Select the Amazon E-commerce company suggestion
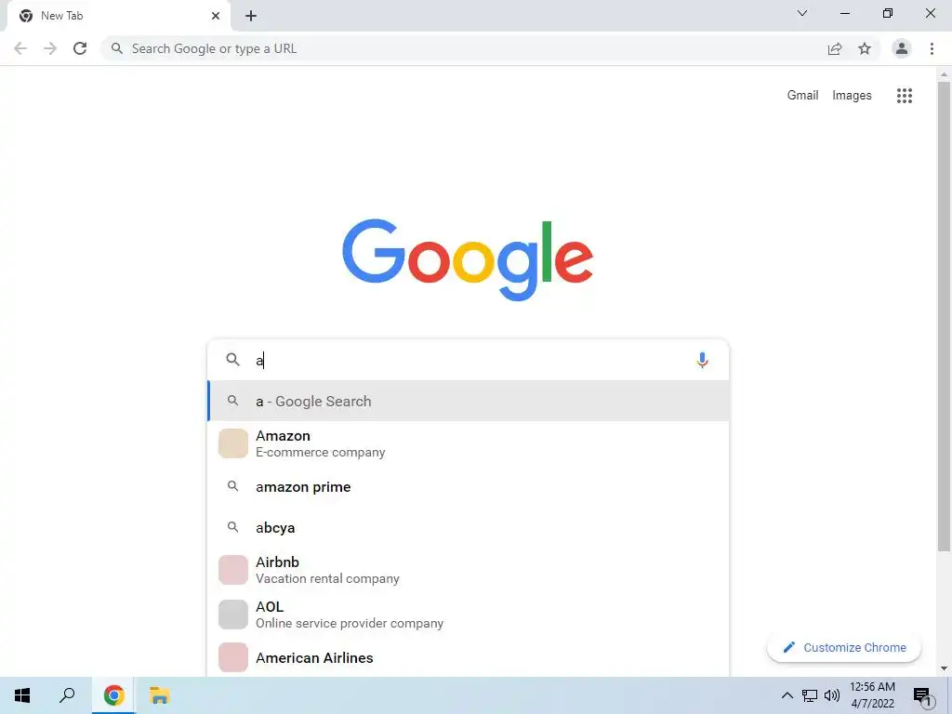Screen dimensions: 952x714 pos(469,443)
